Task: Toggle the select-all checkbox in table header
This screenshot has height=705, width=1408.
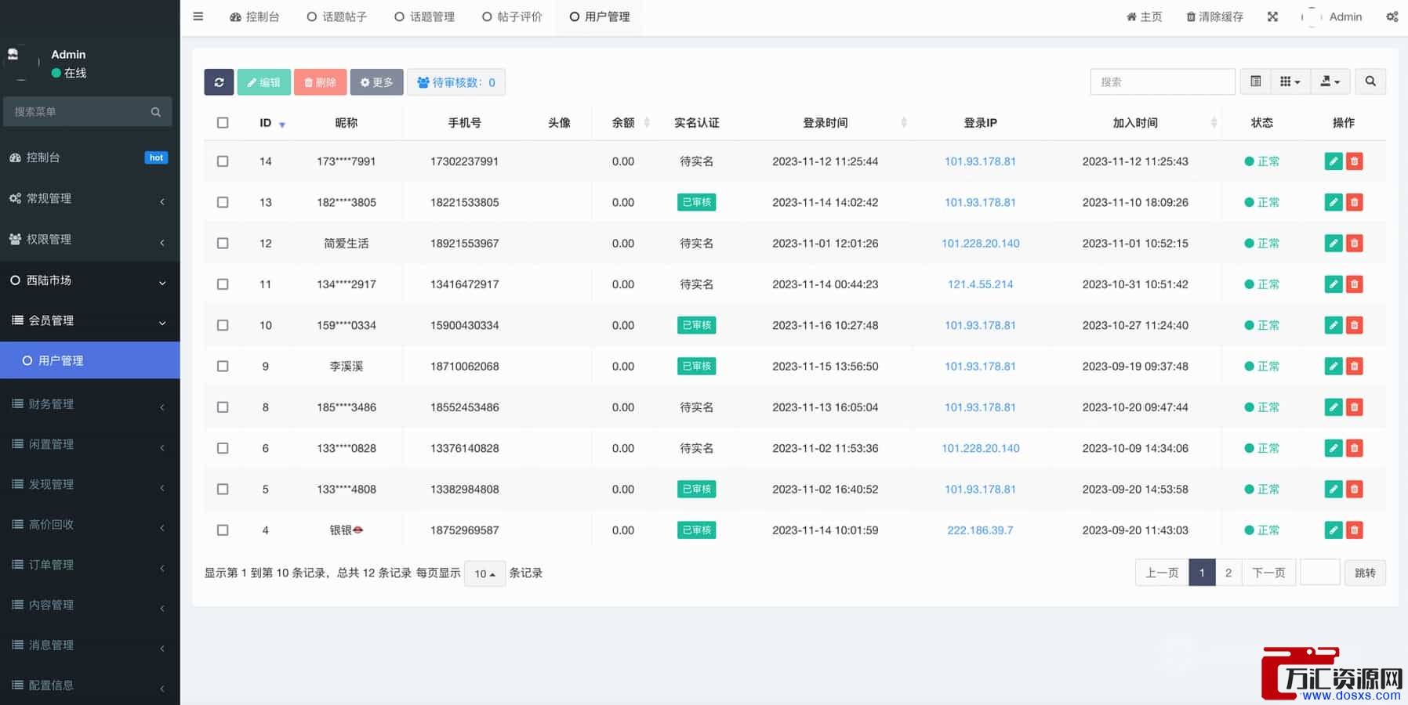Action: click(x=223, y=123)
